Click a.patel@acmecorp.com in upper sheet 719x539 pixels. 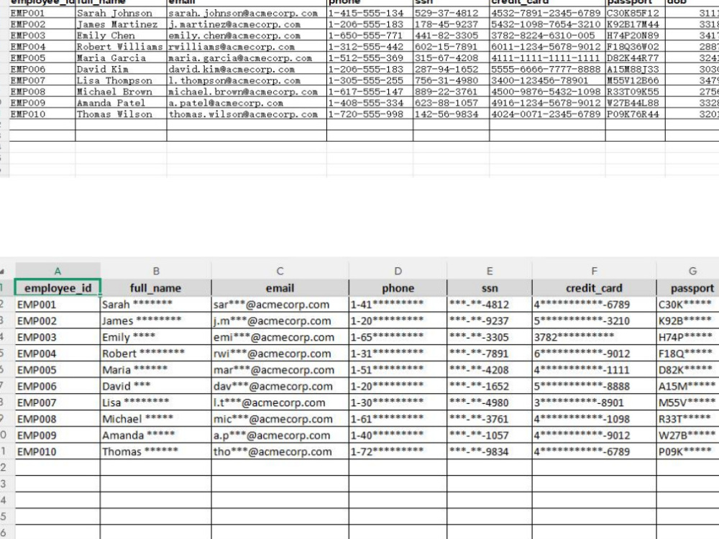(247, 103)
